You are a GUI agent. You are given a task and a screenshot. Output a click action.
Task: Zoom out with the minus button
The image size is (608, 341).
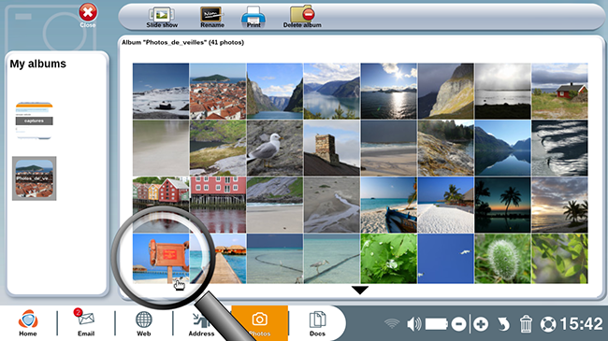(458, 324)
